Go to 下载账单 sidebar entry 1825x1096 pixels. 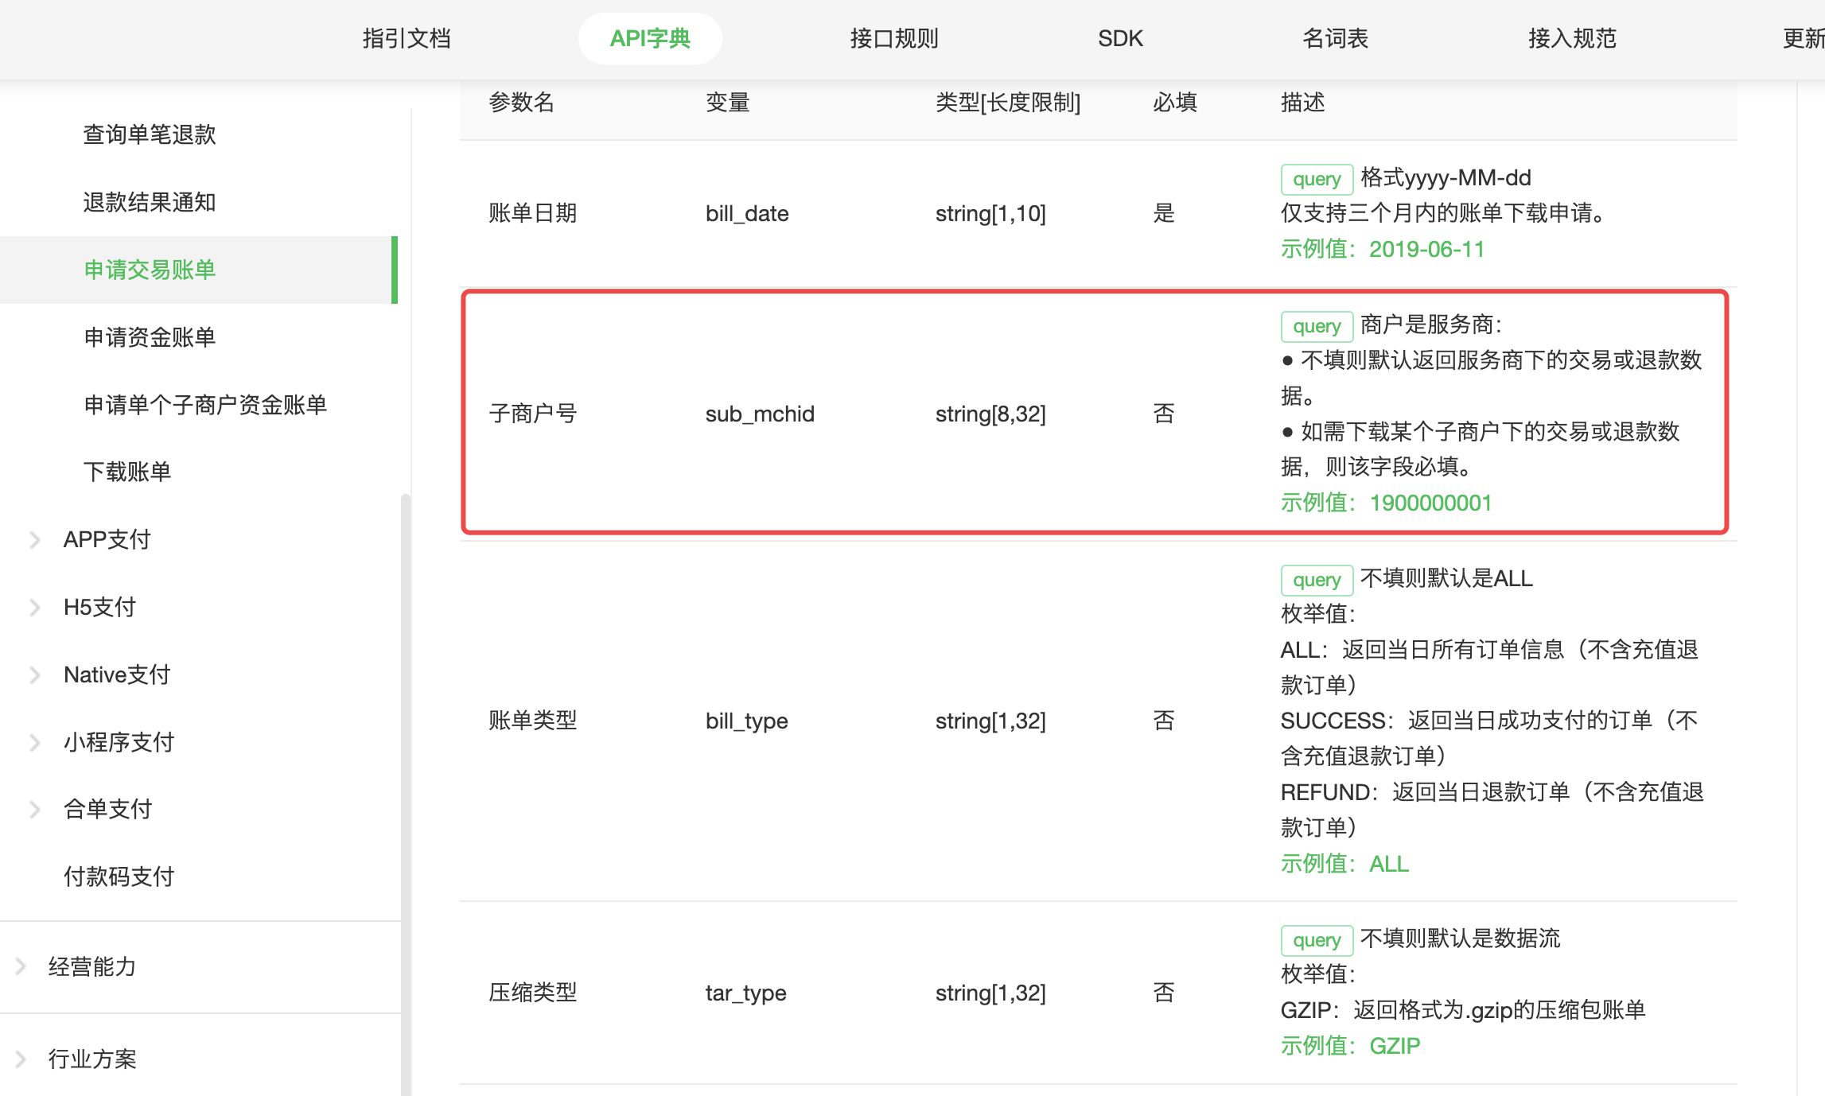tap(127, 472)
